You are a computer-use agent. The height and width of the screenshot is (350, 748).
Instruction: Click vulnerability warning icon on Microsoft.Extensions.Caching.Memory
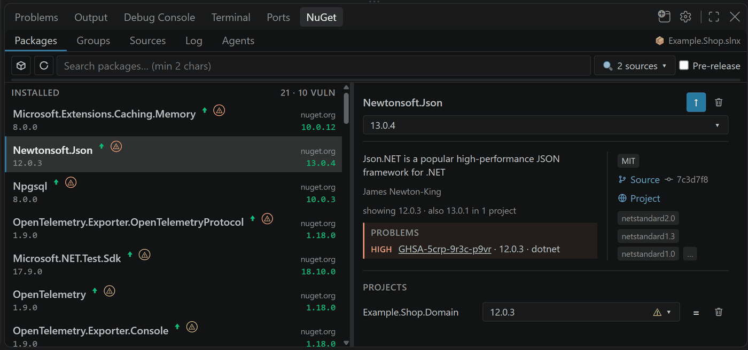[x=219, y=110]
